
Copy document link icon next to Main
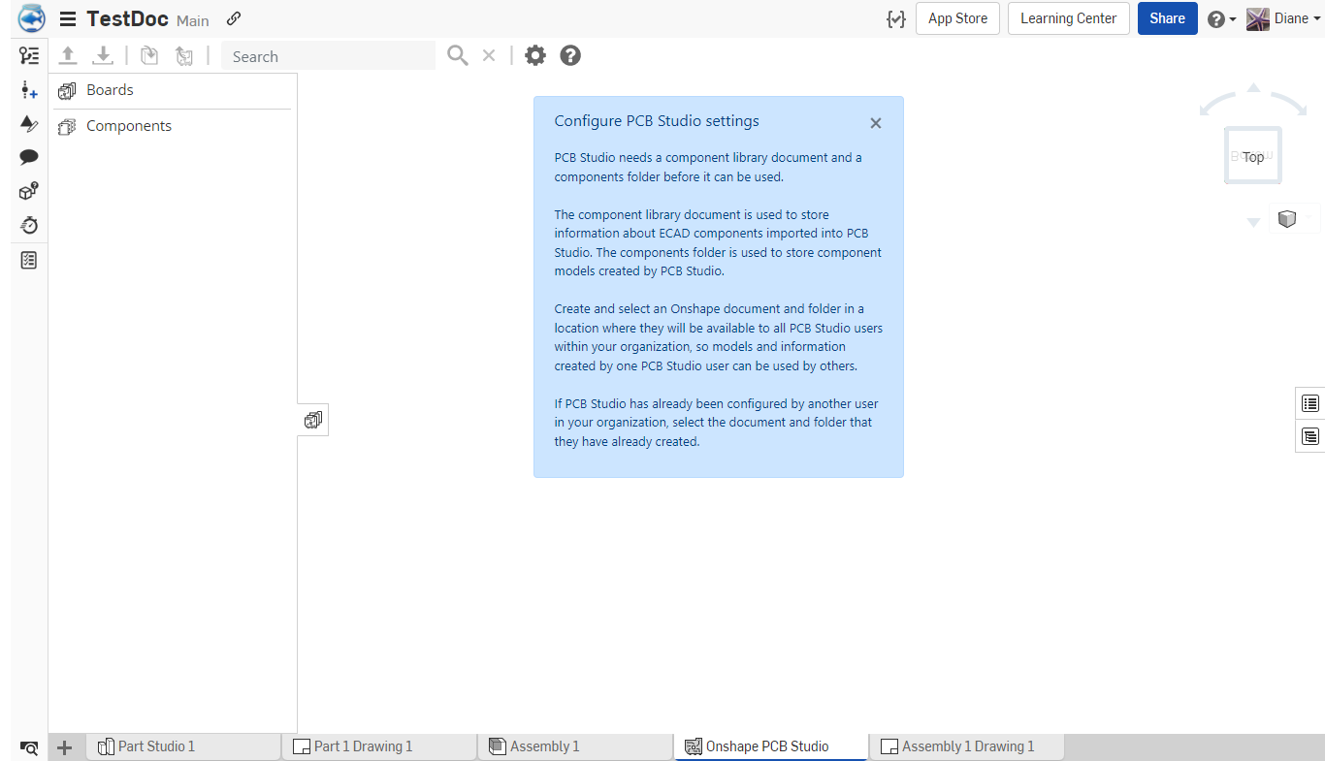click(234, 18)
